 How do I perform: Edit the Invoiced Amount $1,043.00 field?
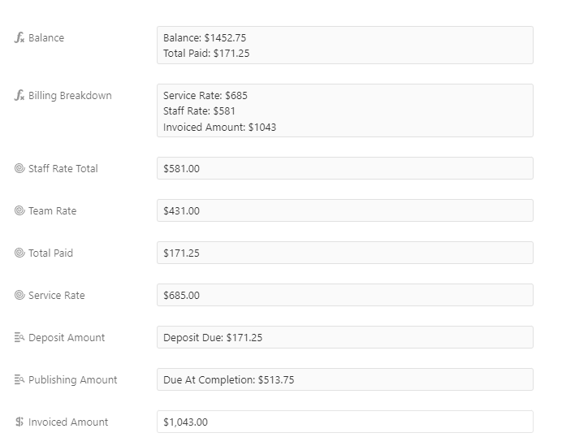point(345,422)
